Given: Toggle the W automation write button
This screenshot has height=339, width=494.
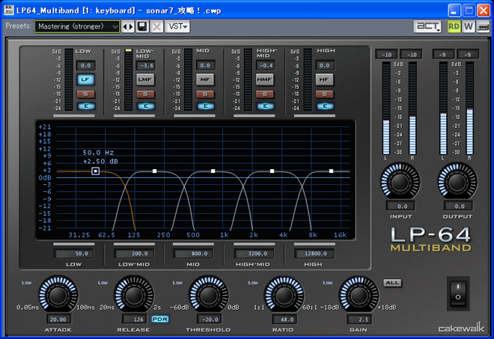Looking at the screenshot, I should [468, 26].
